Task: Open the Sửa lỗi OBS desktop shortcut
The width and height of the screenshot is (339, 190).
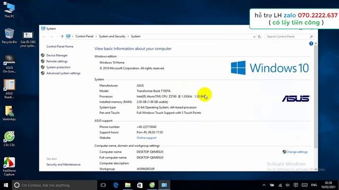Action: coord(28,39)
